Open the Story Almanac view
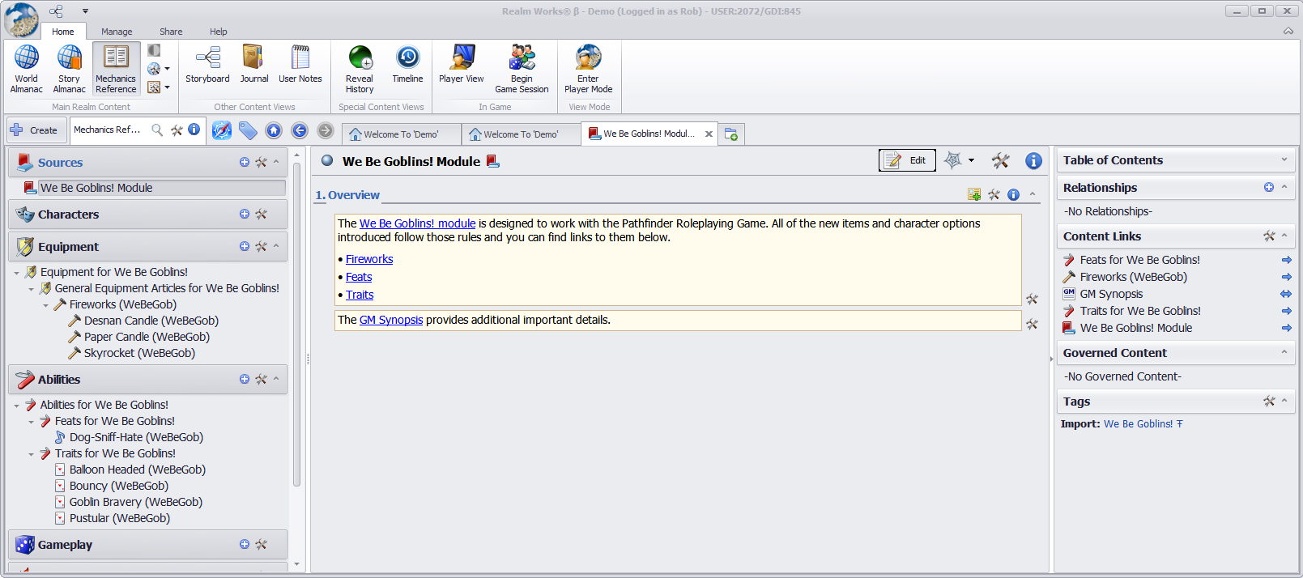 70,69
